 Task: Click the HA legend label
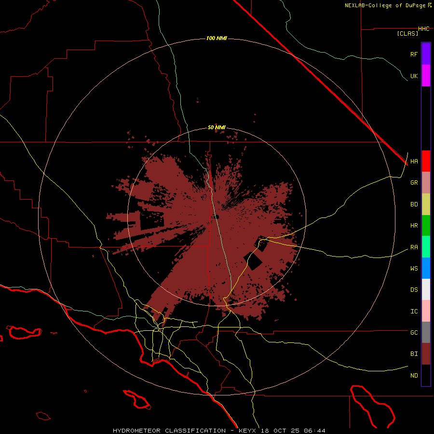tap(414, 162)
